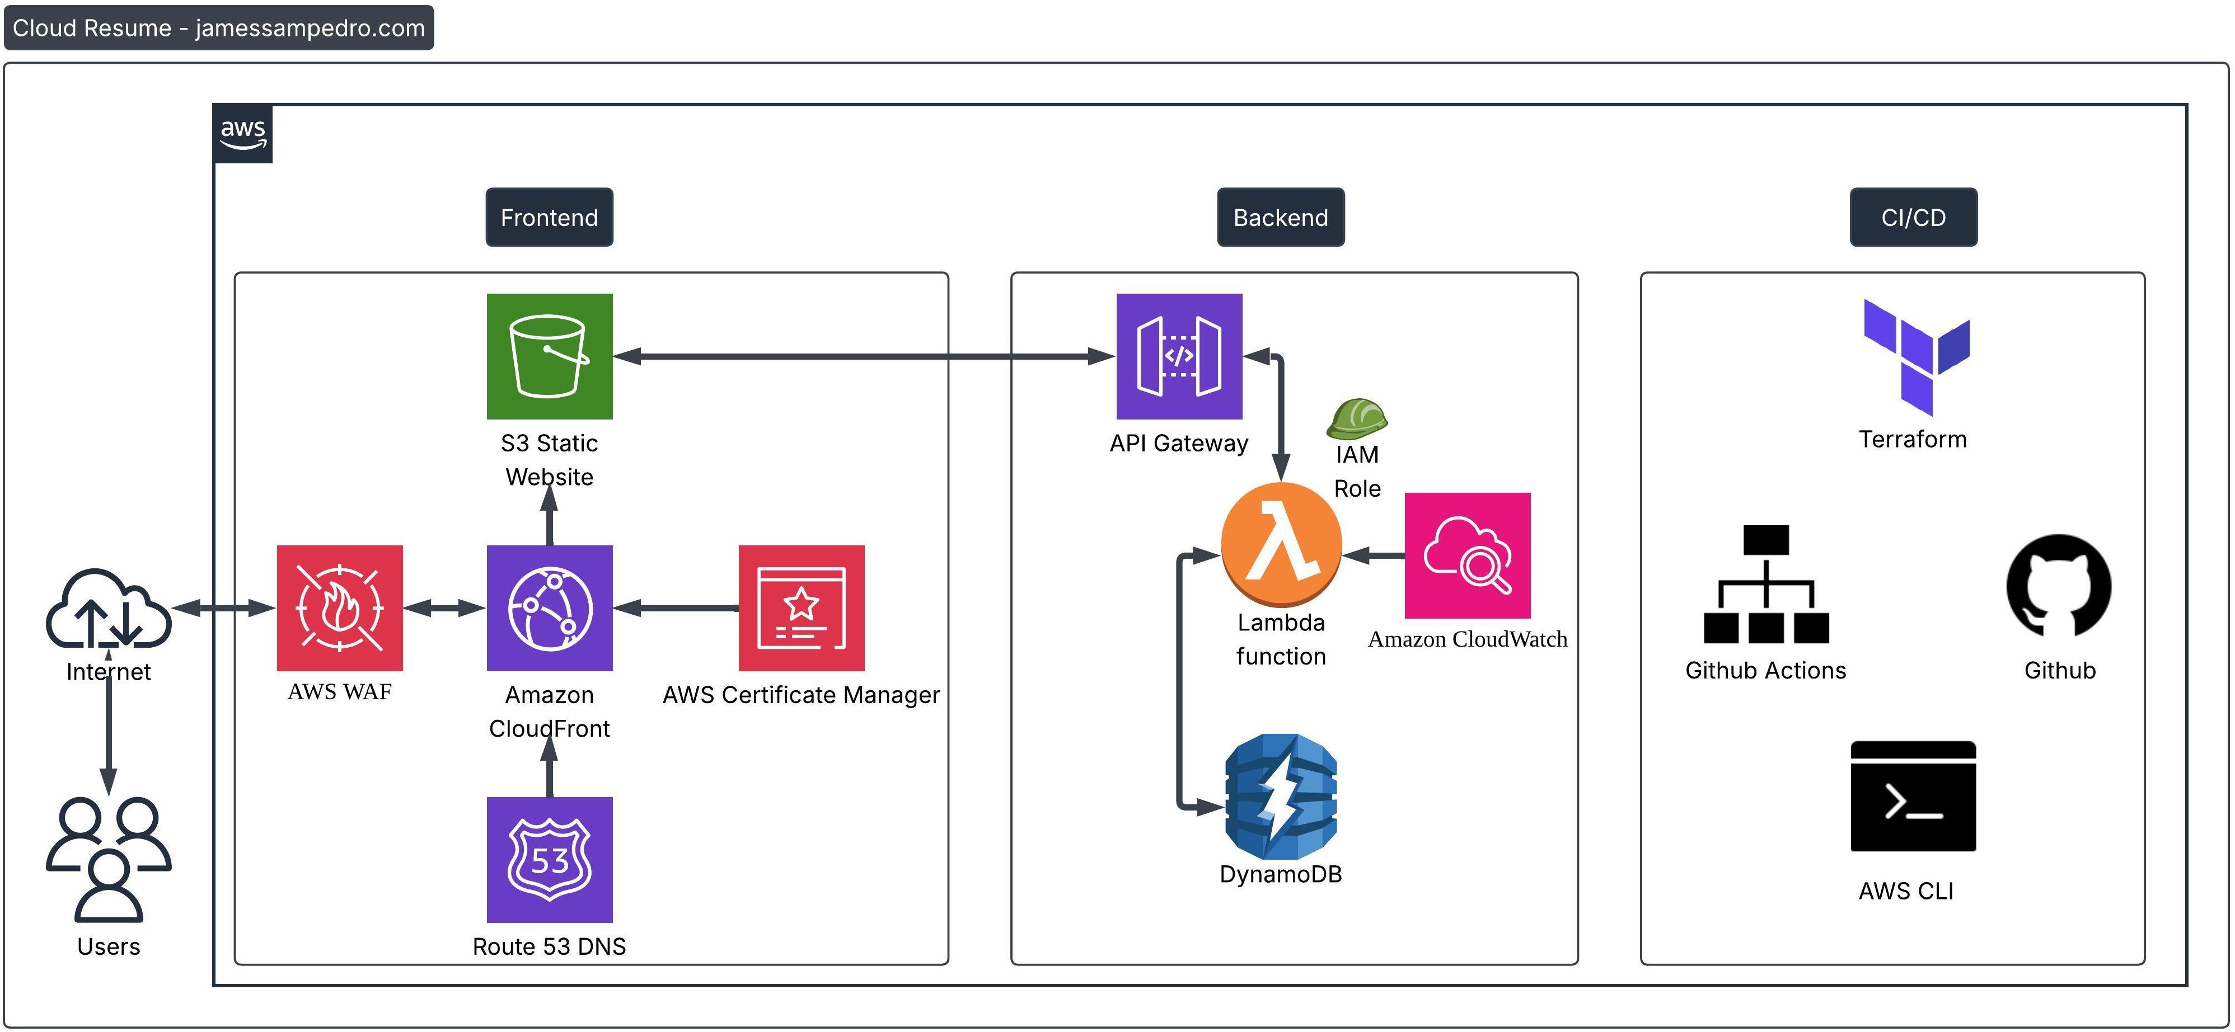
Task: Click the S3 bucket icon
Action: coord(549,356)
